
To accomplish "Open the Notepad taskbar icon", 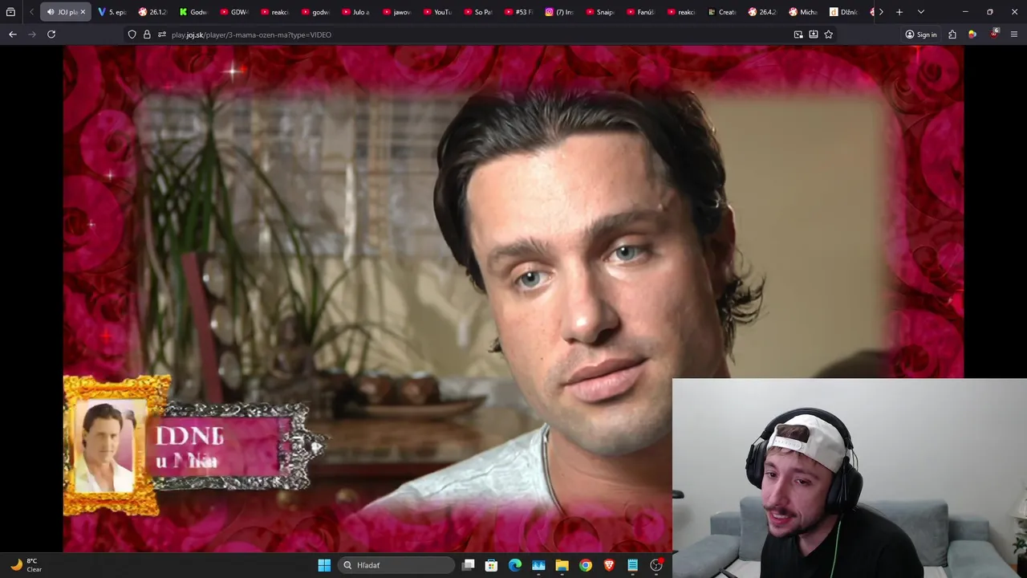I will click(632, 565).
